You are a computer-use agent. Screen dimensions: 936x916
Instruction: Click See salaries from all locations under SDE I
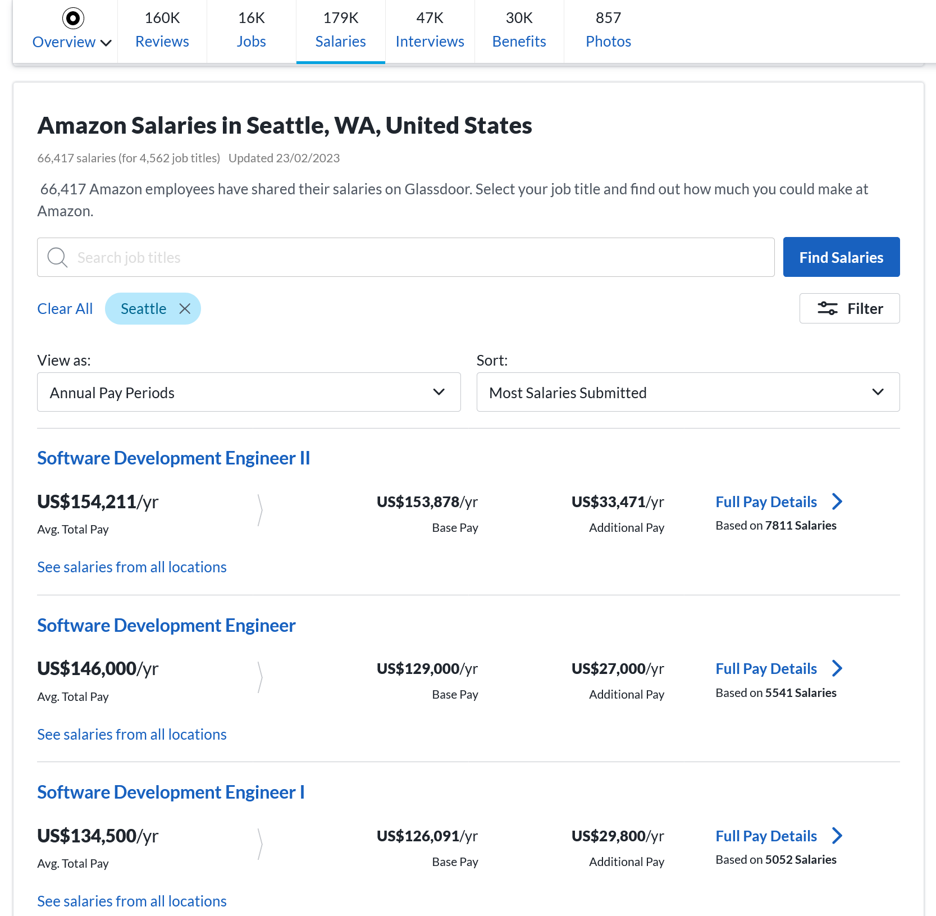(x=131, y=901)
